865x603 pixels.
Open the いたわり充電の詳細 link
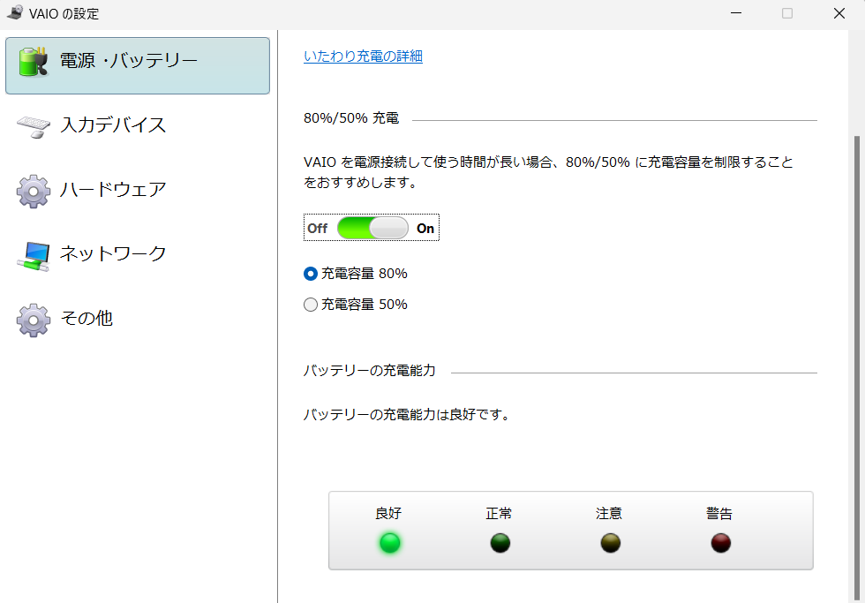tap(363, 57)
